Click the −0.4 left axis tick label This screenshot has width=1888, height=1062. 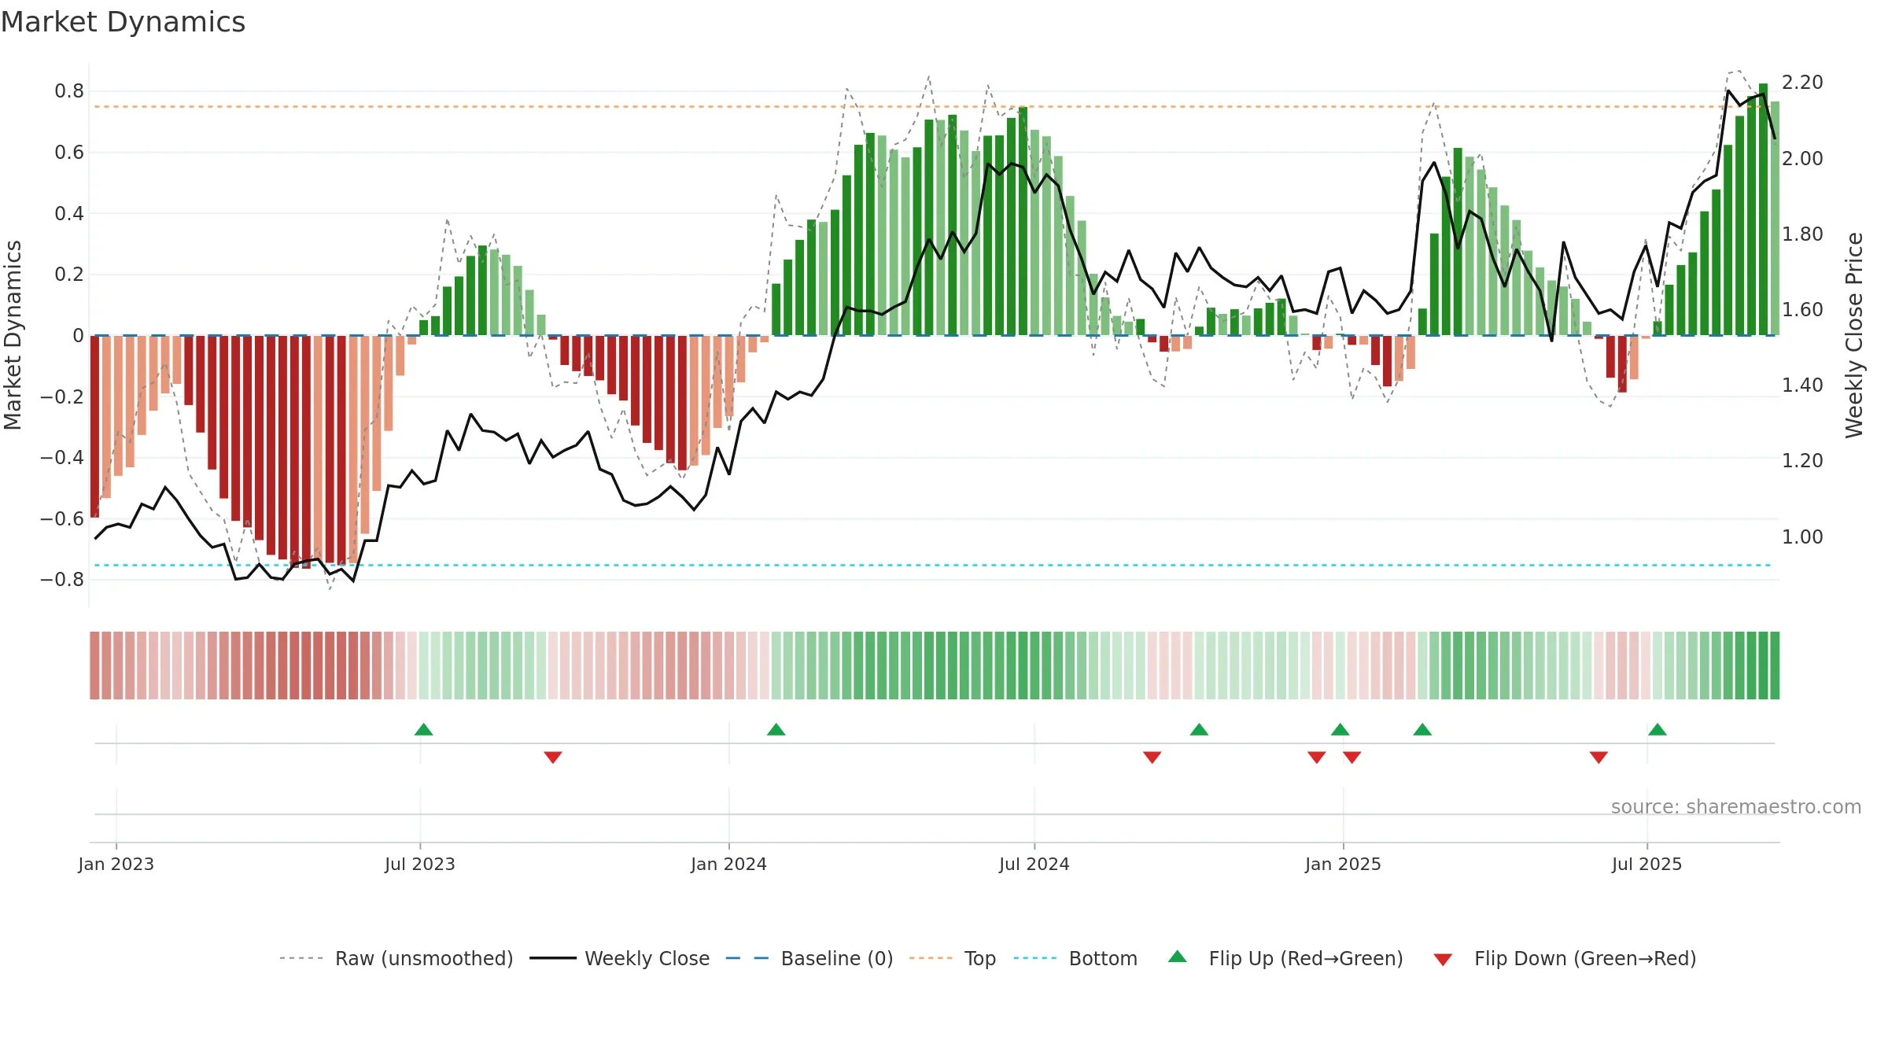(62, 458)
